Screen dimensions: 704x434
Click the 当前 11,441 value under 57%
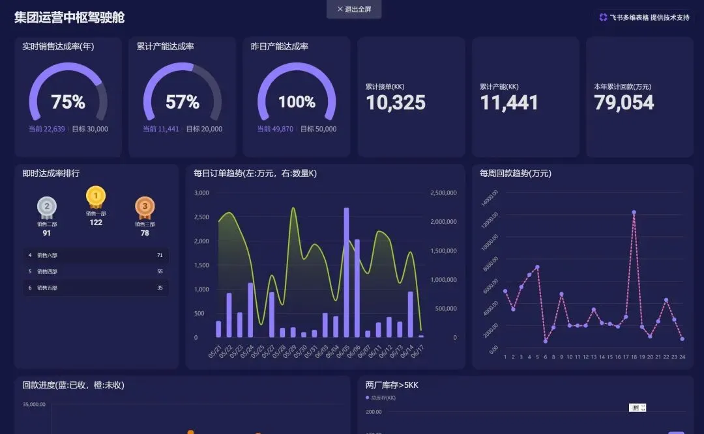click(x=161, y=129)
